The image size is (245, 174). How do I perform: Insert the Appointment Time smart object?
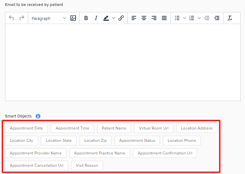pos(72,128)
